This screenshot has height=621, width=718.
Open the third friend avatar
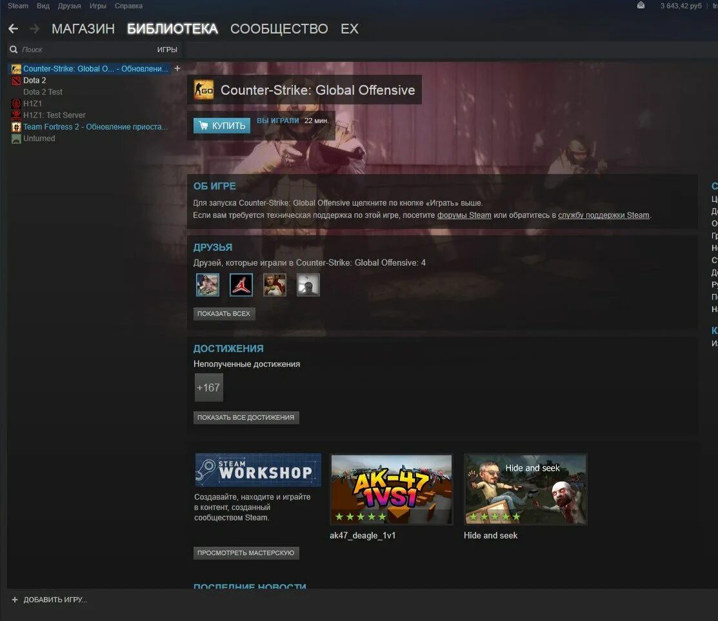click(x=275, y=284)
